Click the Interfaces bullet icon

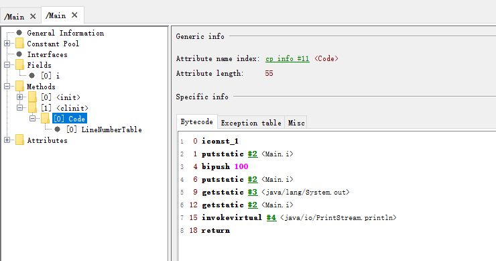[x=19, y=54]
